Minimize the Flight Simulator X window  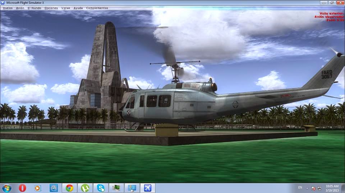[324, 3]
